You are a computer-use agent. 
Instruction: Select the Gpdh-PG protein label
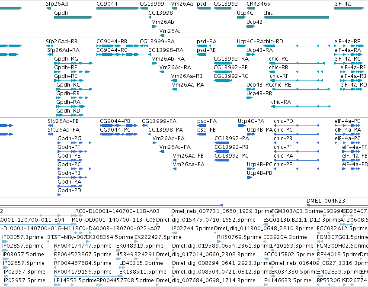(69, 139)
